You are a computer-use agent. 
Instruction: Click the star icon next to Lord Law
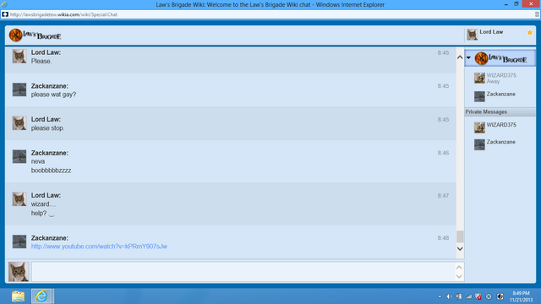[x=530, y=32]
